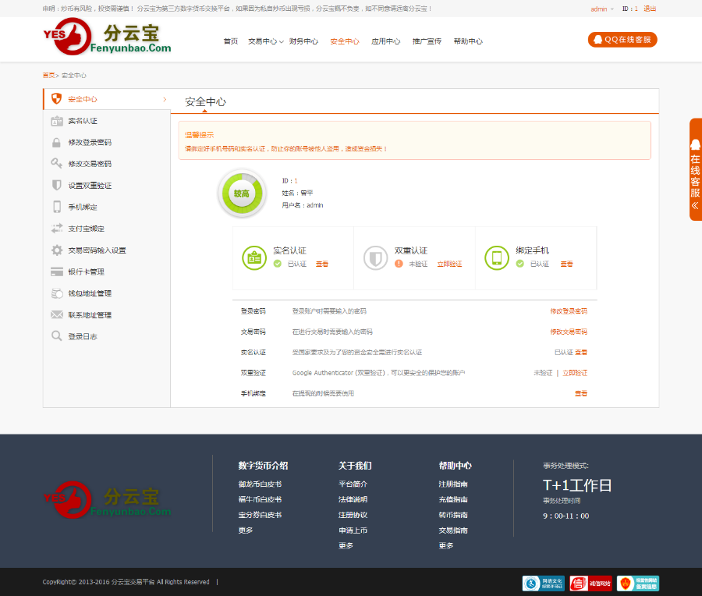The image size is (702, 596).
Task: Click 立即验证 link in 双重验证 row
Action: 575,373
